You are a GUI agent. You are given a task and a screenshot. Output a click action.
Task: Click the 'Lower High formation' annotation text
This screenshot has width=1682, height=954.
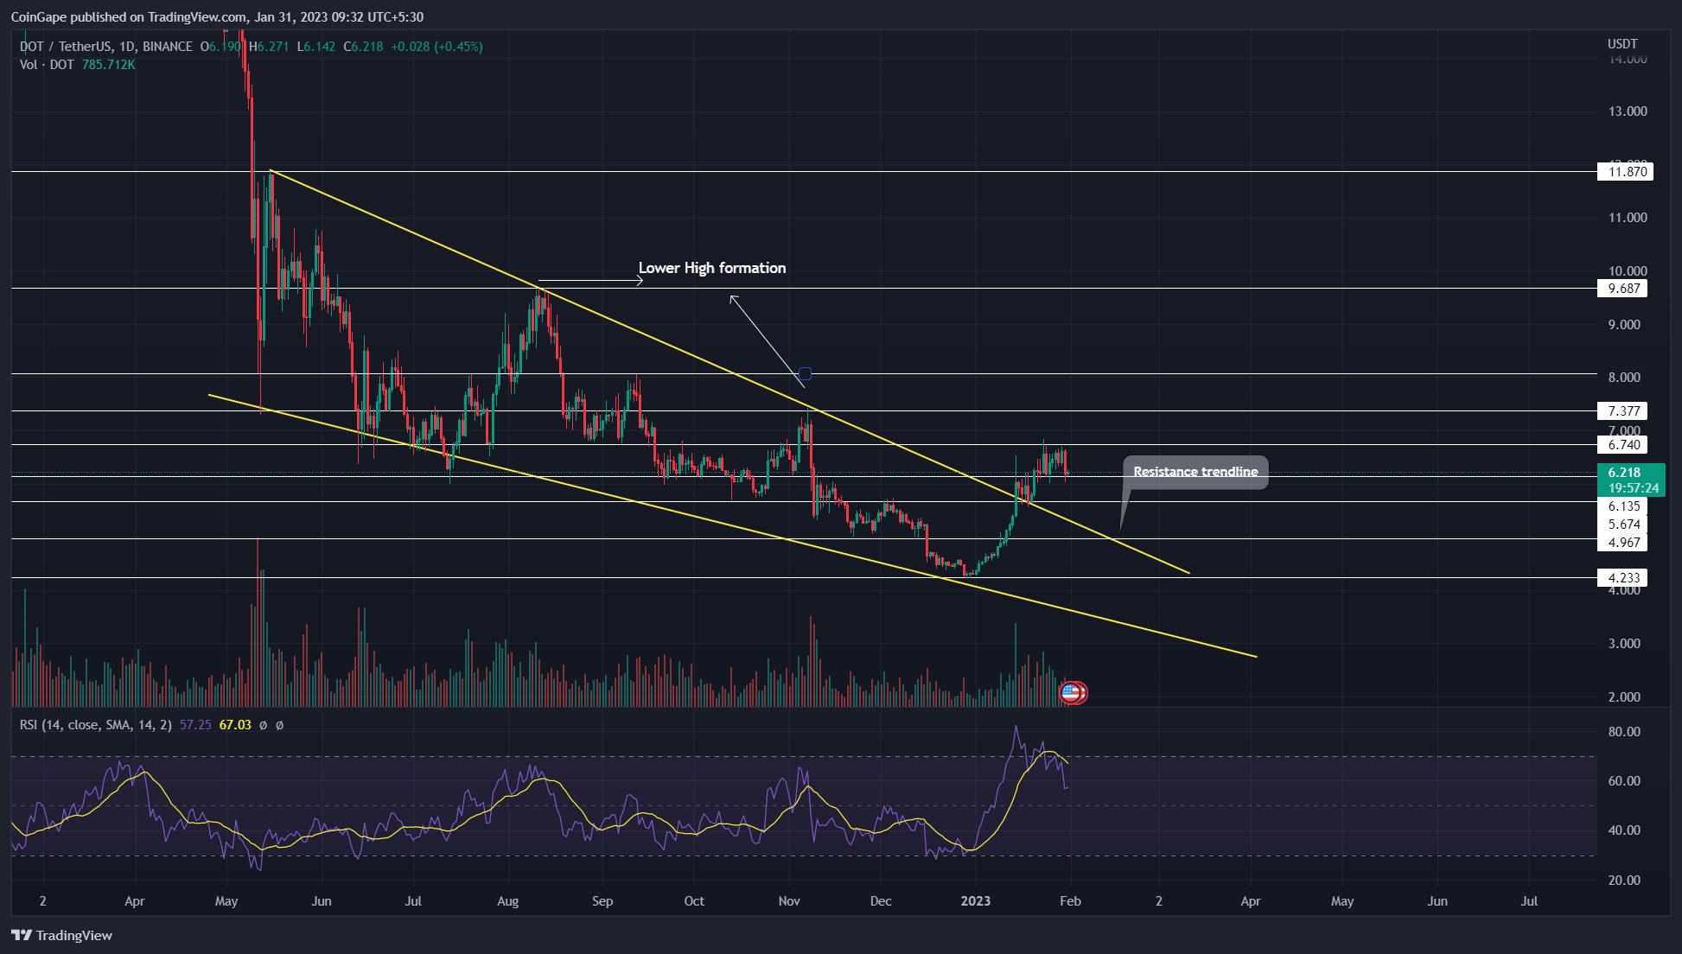712,268
